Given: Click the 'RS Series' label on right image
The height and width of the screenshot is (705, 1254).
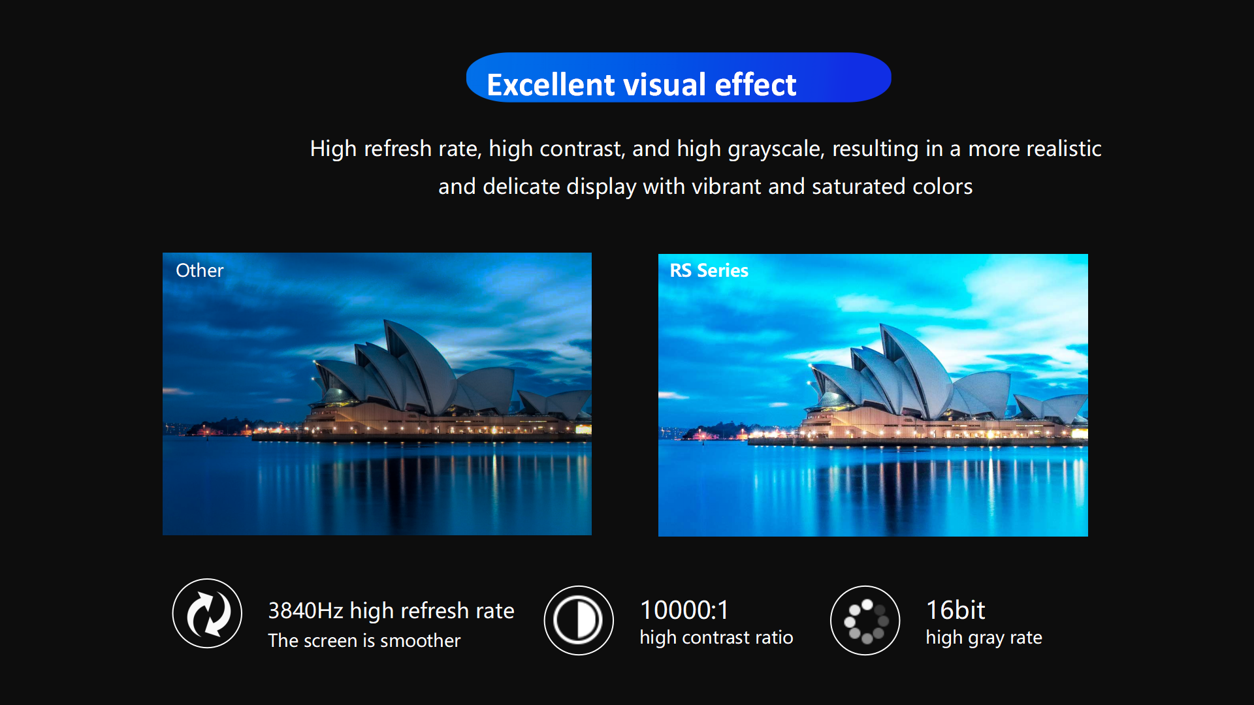Looking at the screenshot, I should click(x=709, y=270).
